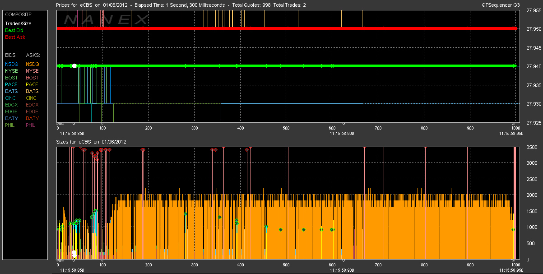Click the 500 tick label under Prices chart
The width and height of the screenshot is (543, 274).
tap(286, 128)
